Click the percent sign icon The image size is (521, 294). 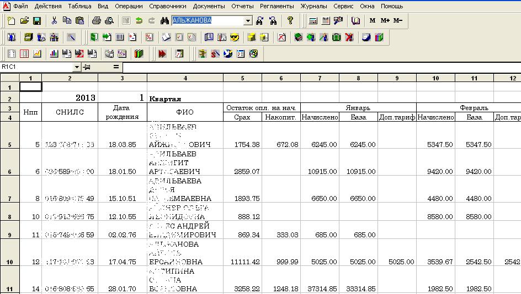(x=149, y=37)
